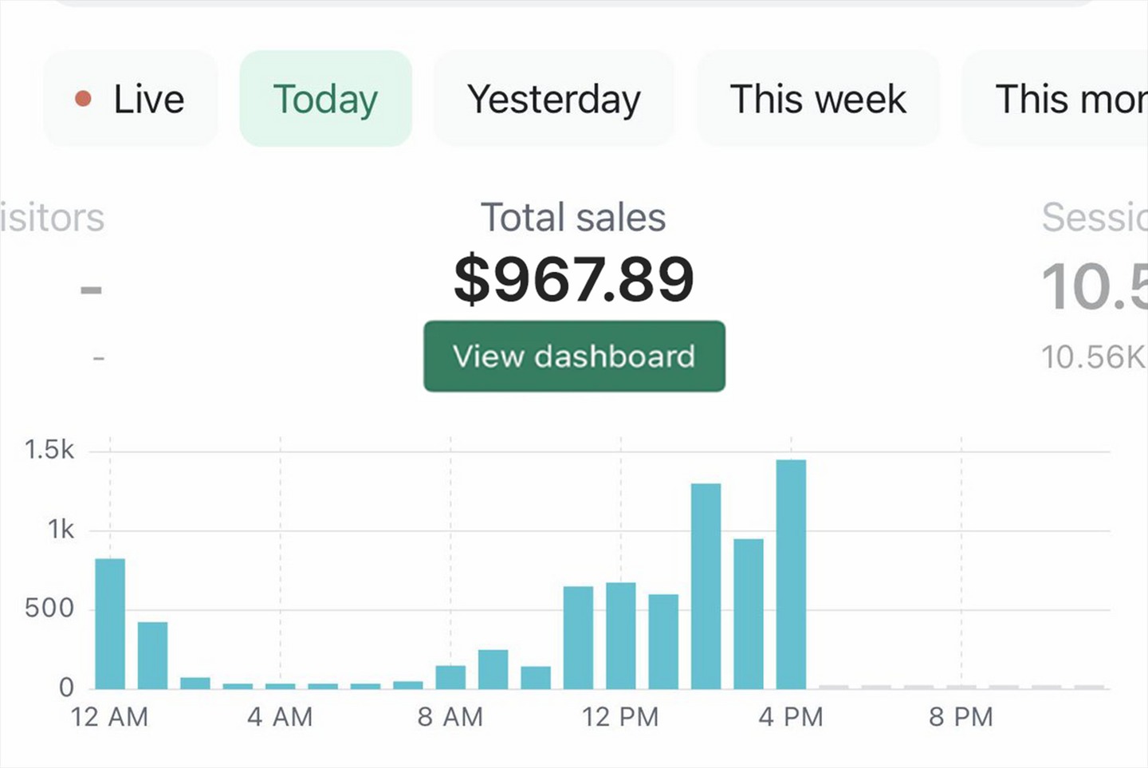This screenshot has height=768, width=1148.
Task: Select the 9 AM sales bar
Action: [493, 669]
